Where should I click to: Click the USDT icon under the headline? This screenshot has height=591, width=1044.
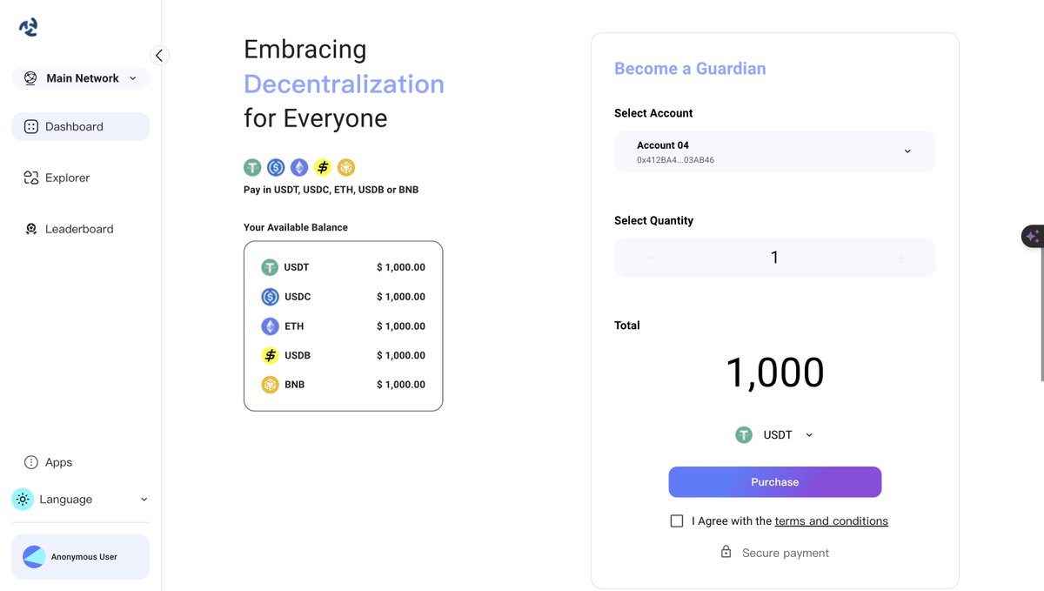click(x=252, y=167)
